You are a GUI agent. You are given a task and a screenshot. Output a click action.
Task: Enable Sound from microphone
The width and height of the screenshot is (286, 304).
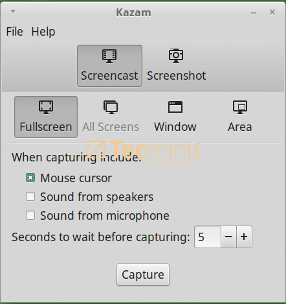[30, 215]
